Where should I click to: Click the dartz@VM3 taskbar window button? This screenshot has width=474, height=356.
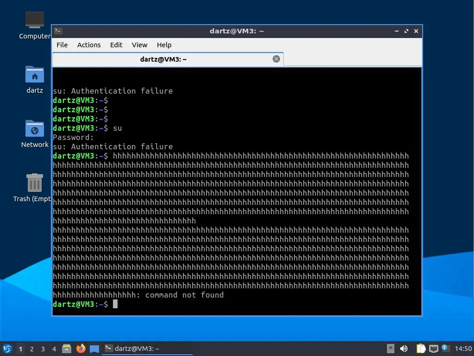147,349
